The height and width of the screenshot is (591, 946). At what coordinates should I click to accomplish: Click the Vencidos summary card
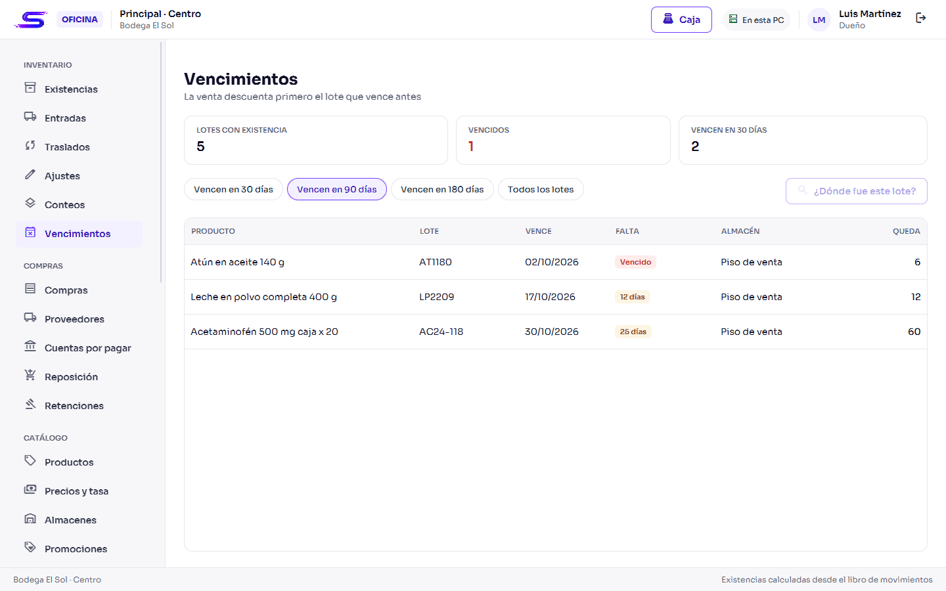pyautogui.click(x=563, y=141)
